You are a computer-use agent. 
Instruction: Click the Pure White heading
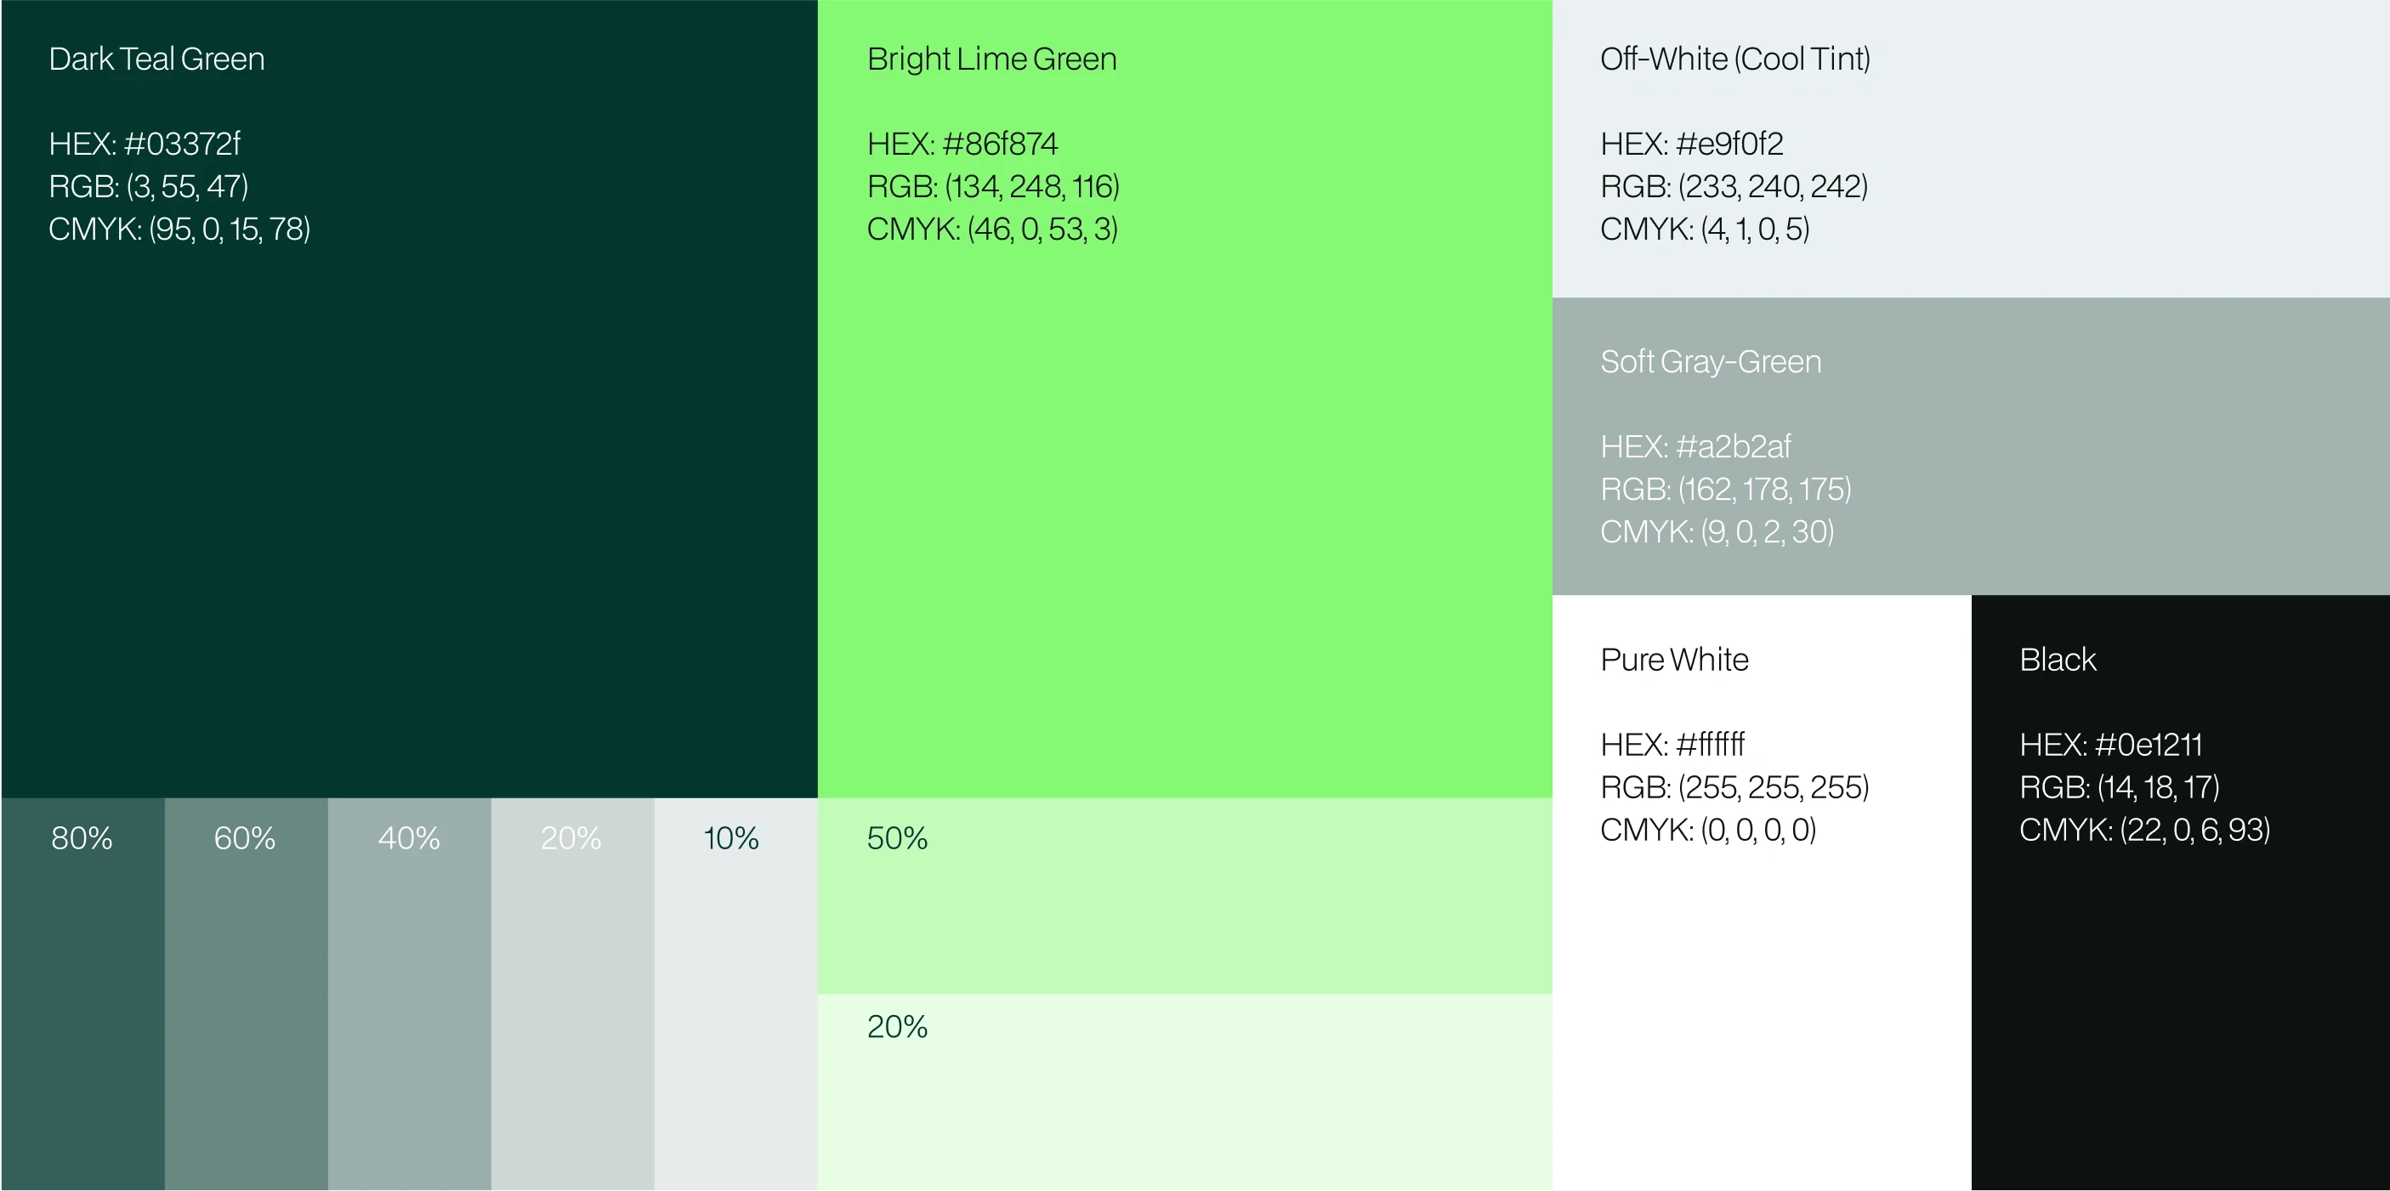(1674, 660)
